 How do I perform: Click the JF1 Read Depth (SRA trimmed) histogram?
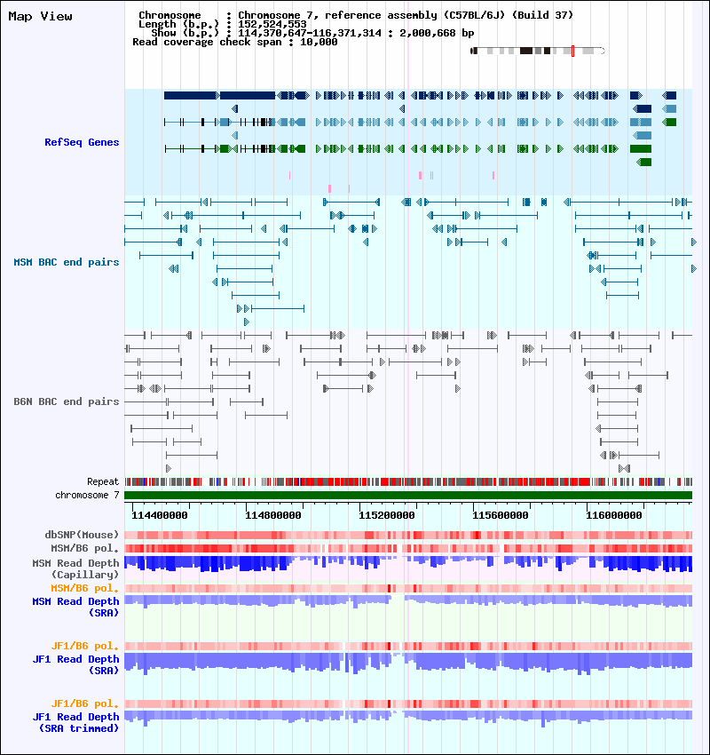point(408,718)
